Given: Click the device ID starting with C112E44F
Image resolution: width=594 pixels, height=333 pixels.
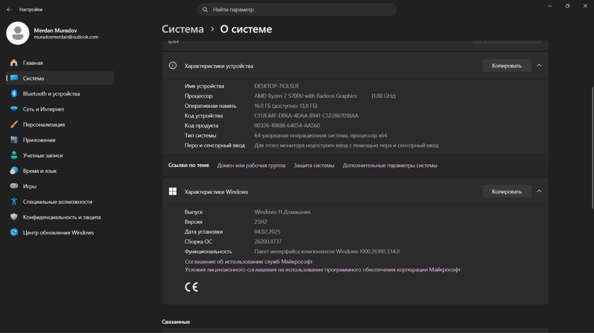Looking at the screenshot, I should (306, 116).
